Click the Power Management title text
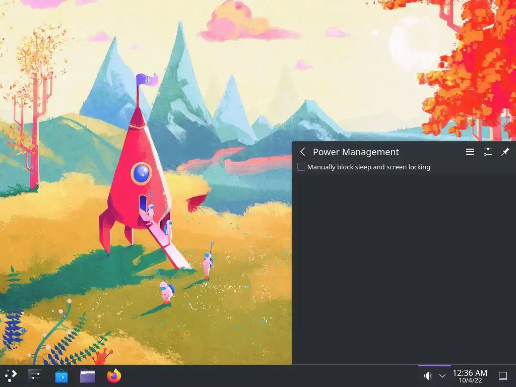Image resolution: width=516 pixels, height=387 pixels. (356, 152)
